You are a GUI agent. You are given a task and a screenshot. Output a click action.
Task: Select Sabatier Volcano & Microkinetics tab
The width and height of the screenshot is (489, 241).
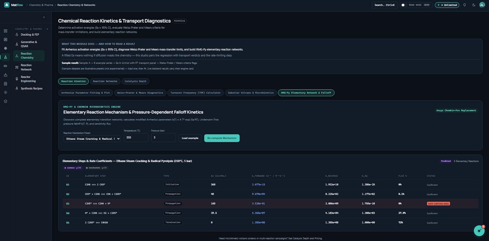pyautogui.click(x=251, y=93)
